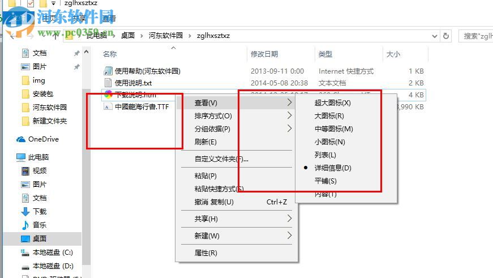Click navigation pane scroll up arrow
The height and width of the screenshot is (278, 493).
pos(86,52)
